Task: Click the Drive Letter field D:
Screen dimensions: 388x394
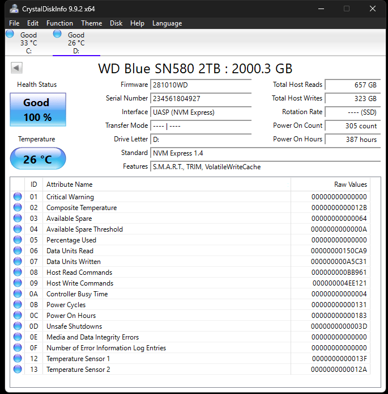Action: (201, 139)
